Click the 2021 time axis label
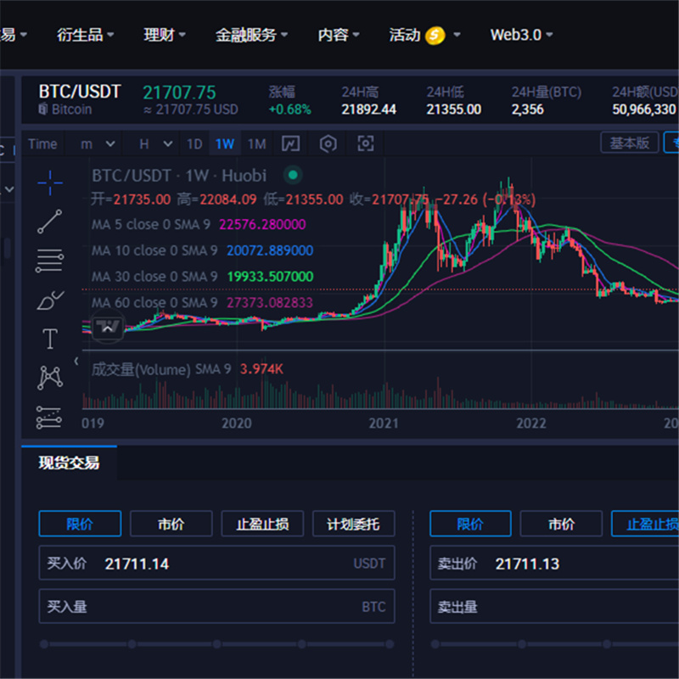Screen dimensions: 679x679 pyautogui.click(x=384, y=423)
